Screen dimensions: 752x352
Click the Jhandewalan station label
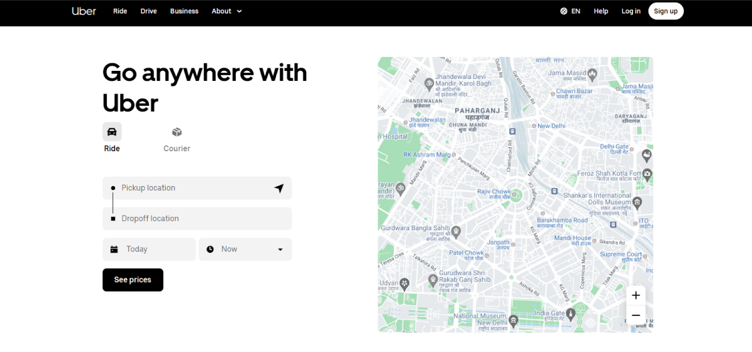pyautogui.click(x=427, y=120)
